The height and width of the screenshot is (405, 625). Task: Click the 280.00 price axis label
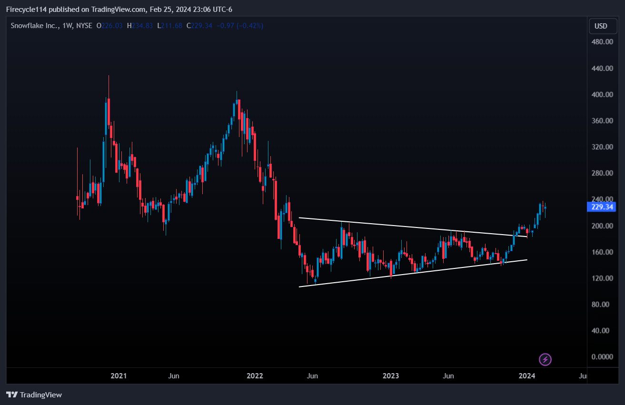(601, 173)
